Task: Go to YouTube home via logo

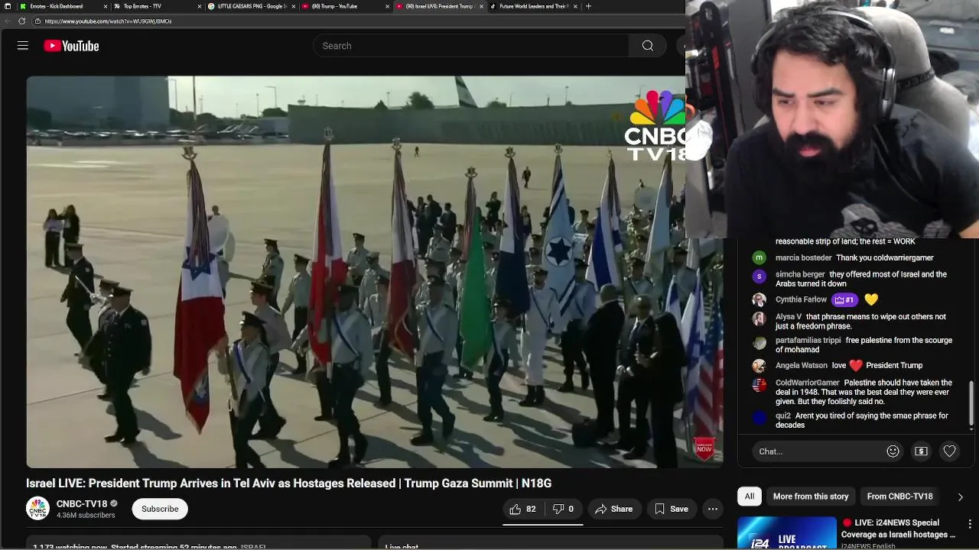Action: click(71, 46)
